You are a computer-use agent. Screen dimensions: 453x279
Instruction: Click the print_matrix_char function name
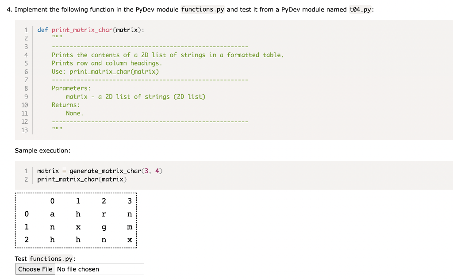point(81,30)
